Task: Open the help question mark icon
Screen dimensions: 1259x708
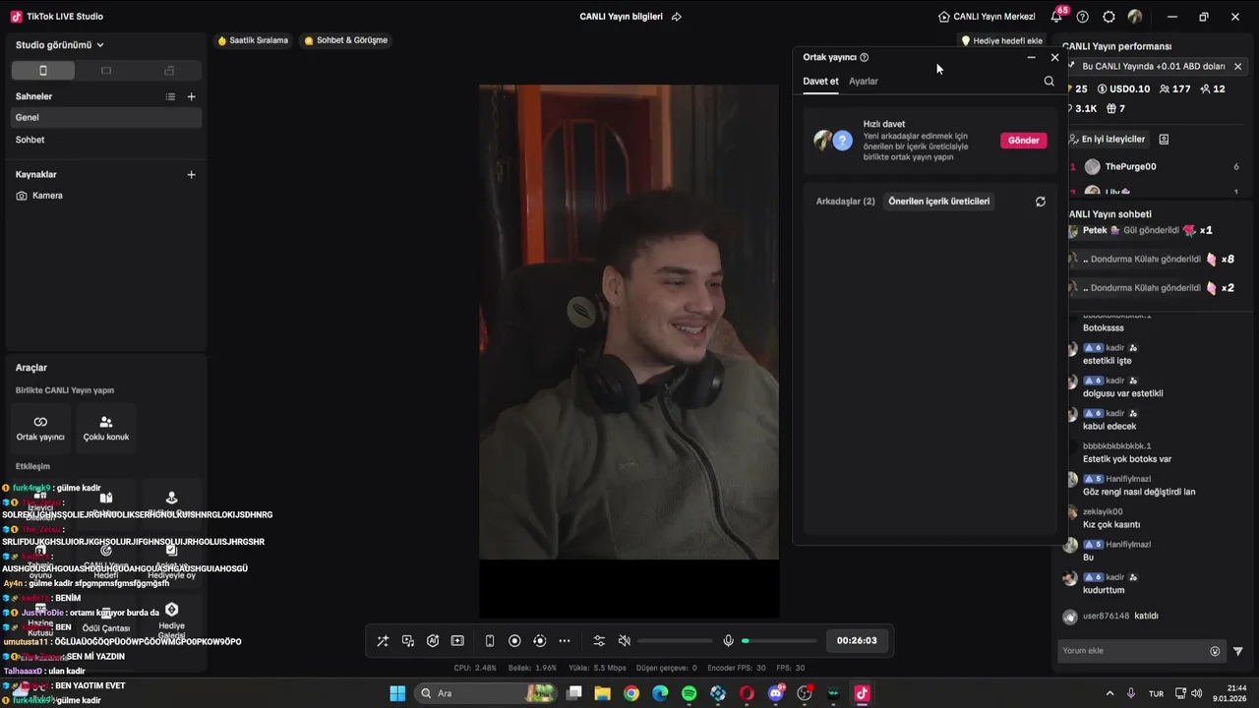Action: click(1083, 17)
